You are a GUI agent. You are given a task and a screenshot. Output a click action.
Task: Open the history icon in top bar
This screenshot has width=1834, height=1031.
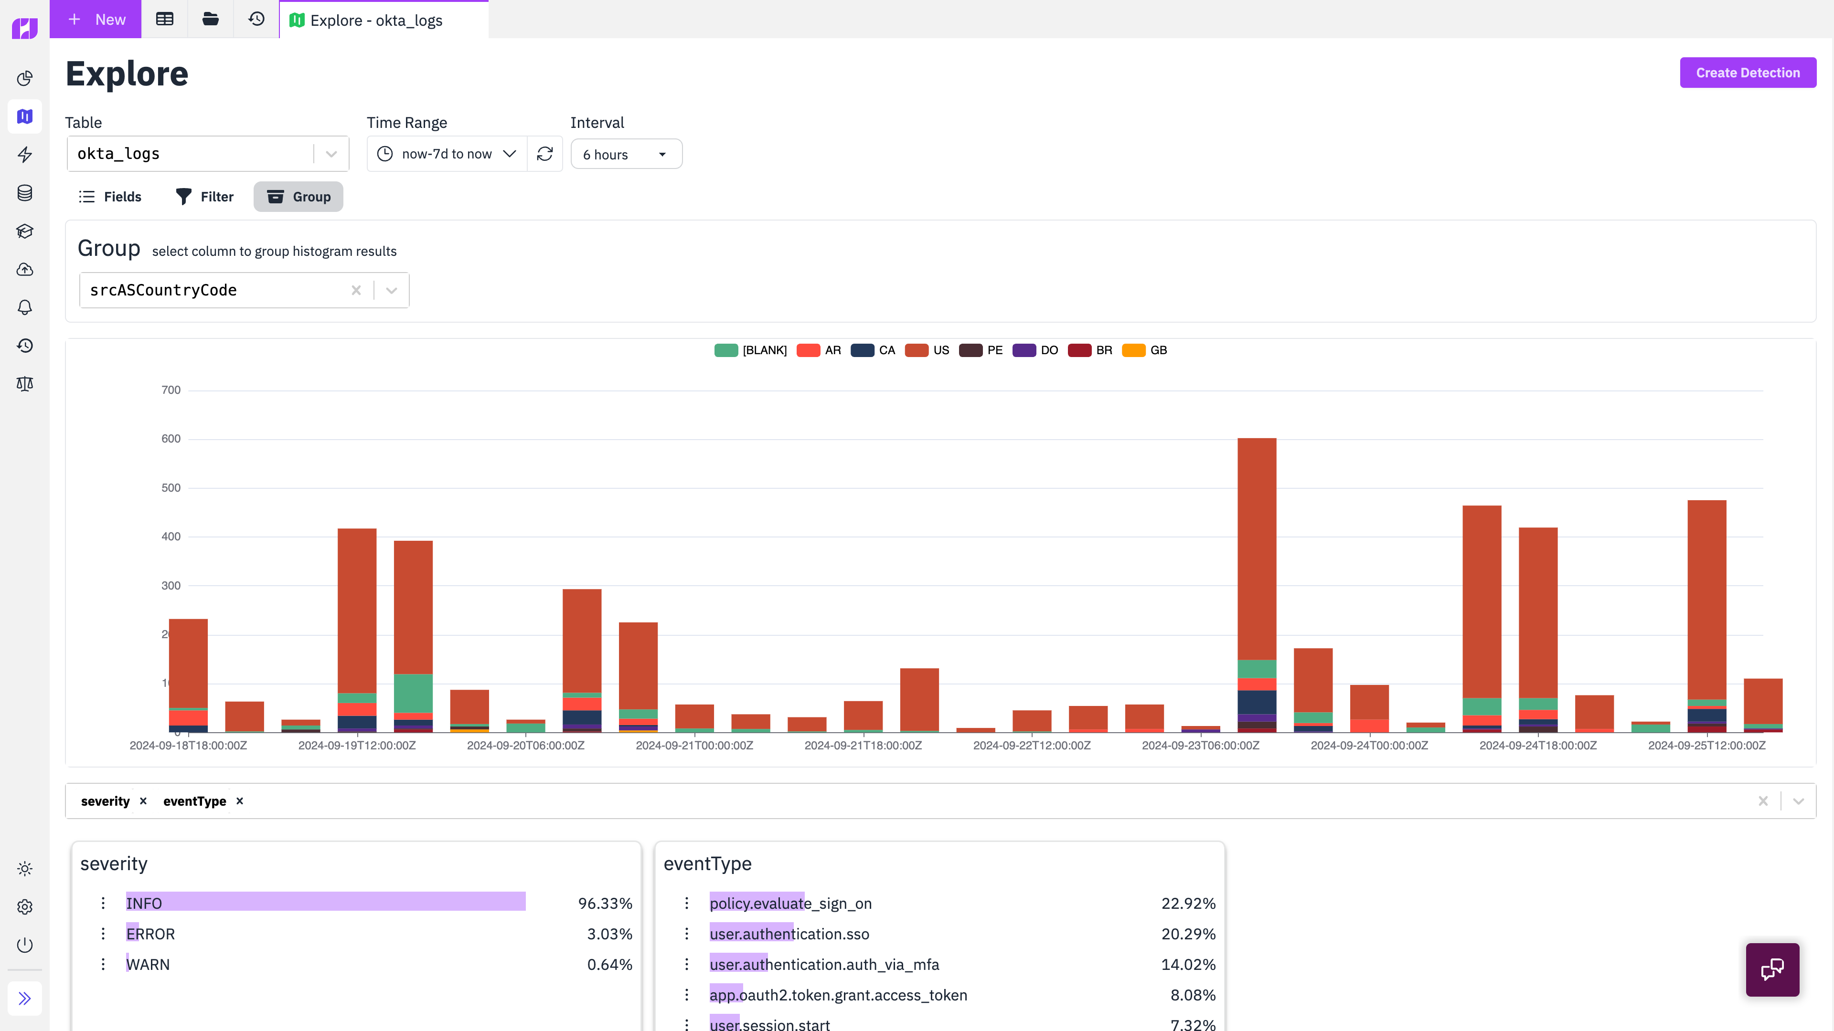[256, 19]
